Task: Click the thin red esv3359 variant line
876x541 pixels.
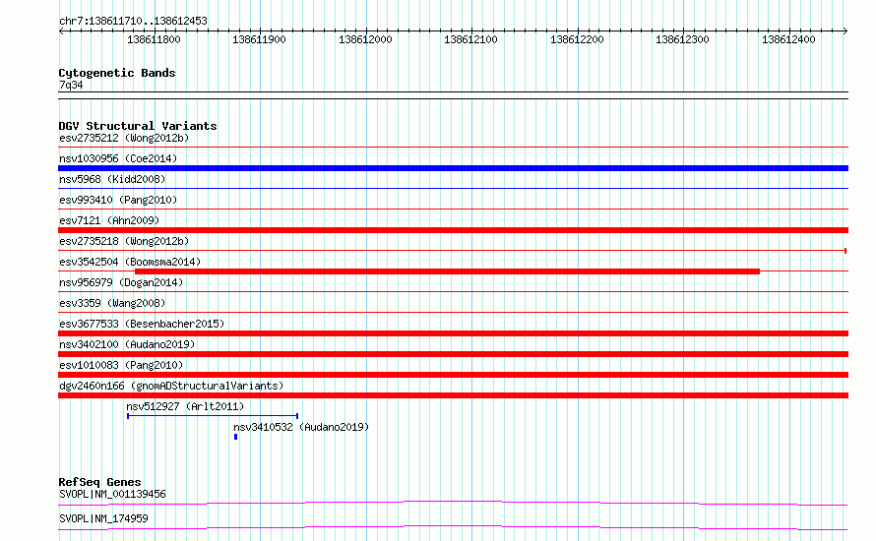Action: tap(453, 313)
